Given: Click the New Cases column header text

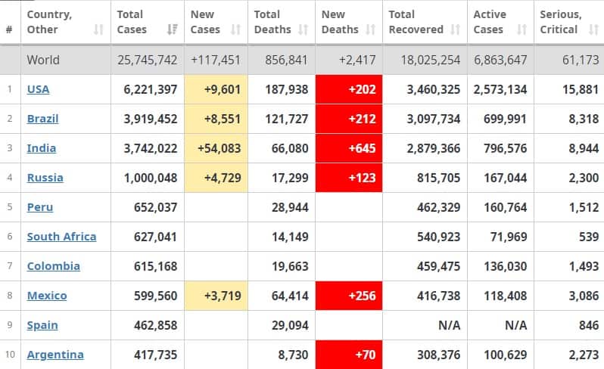Looking at the screenshot, I should point(205,22).
